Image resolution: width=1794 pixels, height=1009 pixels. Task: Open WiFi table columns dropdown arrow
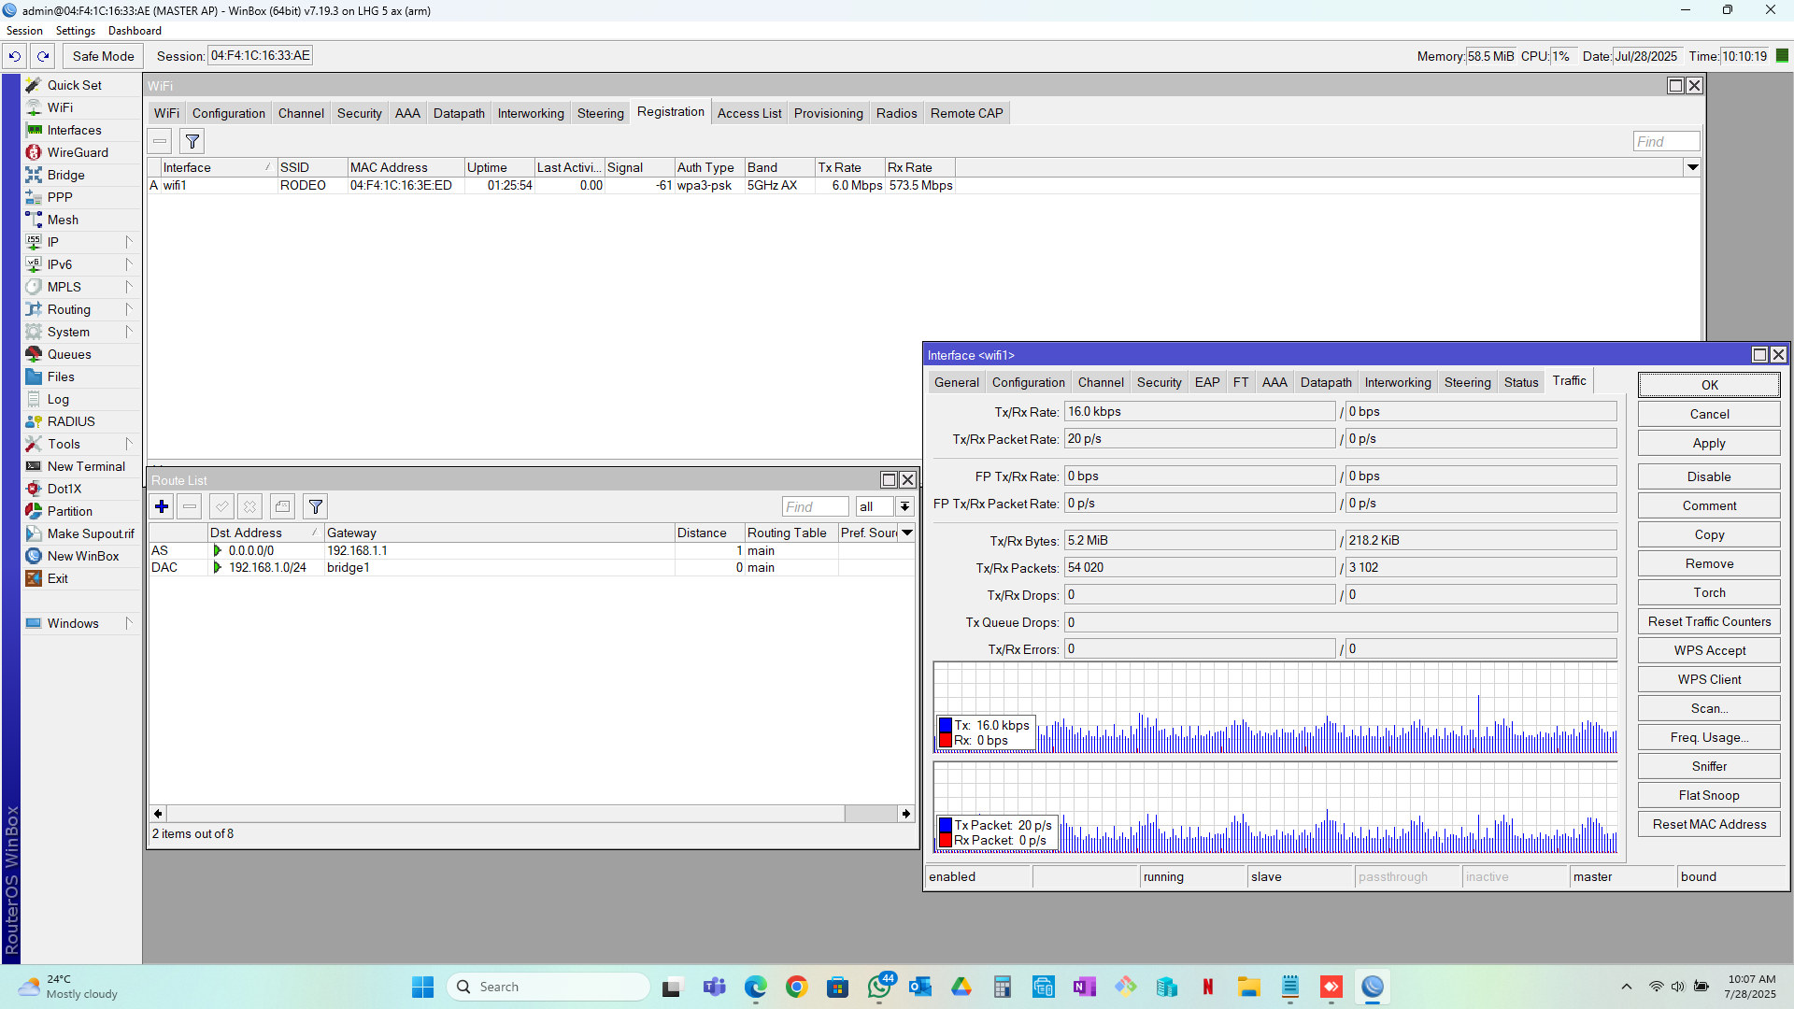[x=1692, y=167]
